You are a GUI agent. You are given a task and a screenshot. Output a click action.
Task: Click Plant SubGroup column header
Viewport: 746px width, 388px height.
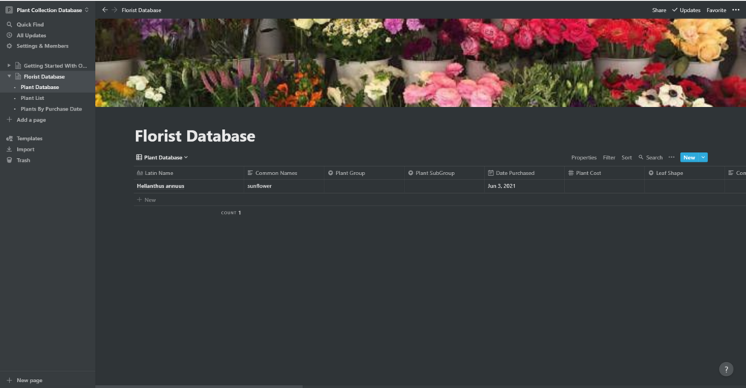tap(445, 173)
